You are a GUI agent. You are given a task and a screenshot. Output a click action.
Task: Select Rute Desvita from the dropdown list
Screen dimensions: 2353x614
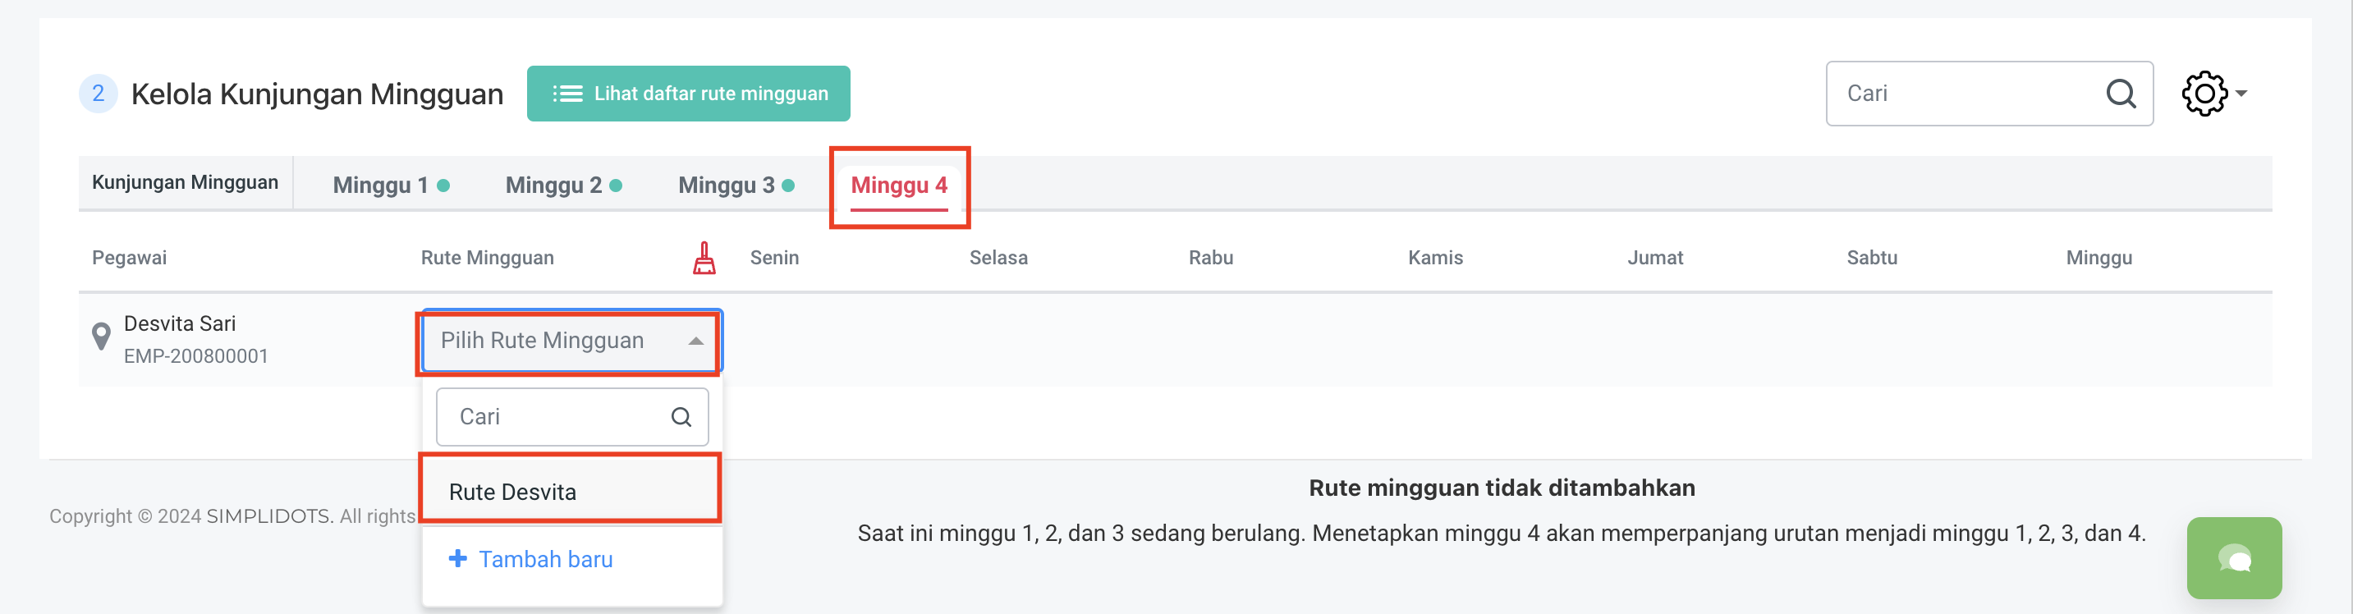(x=512, y=492)
